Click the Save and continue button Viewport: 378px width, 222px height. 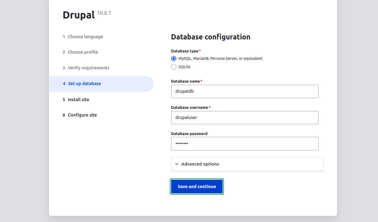pyautogui.click(x=197, y=187)
